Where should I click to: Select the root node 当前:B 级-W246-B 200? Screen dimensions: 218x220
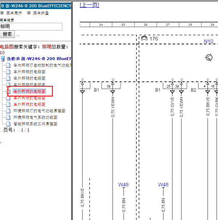point(39,59)
